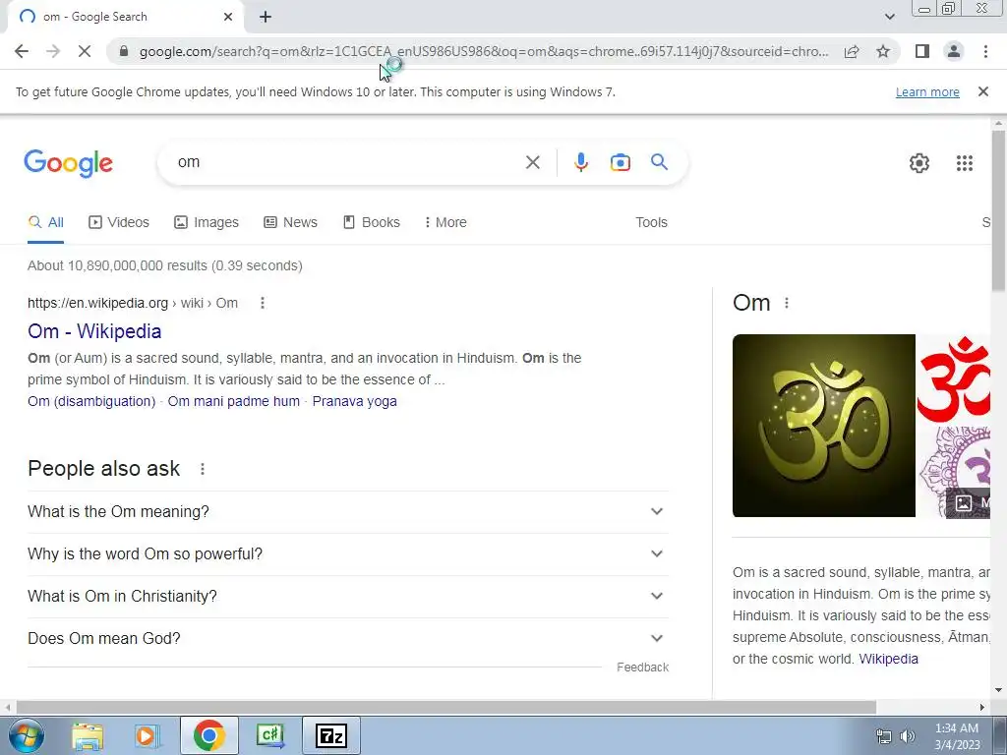This screenshot has height=755, width=1007.
Task: Open options for the Wikipedia result
Action: coord(262,303)
